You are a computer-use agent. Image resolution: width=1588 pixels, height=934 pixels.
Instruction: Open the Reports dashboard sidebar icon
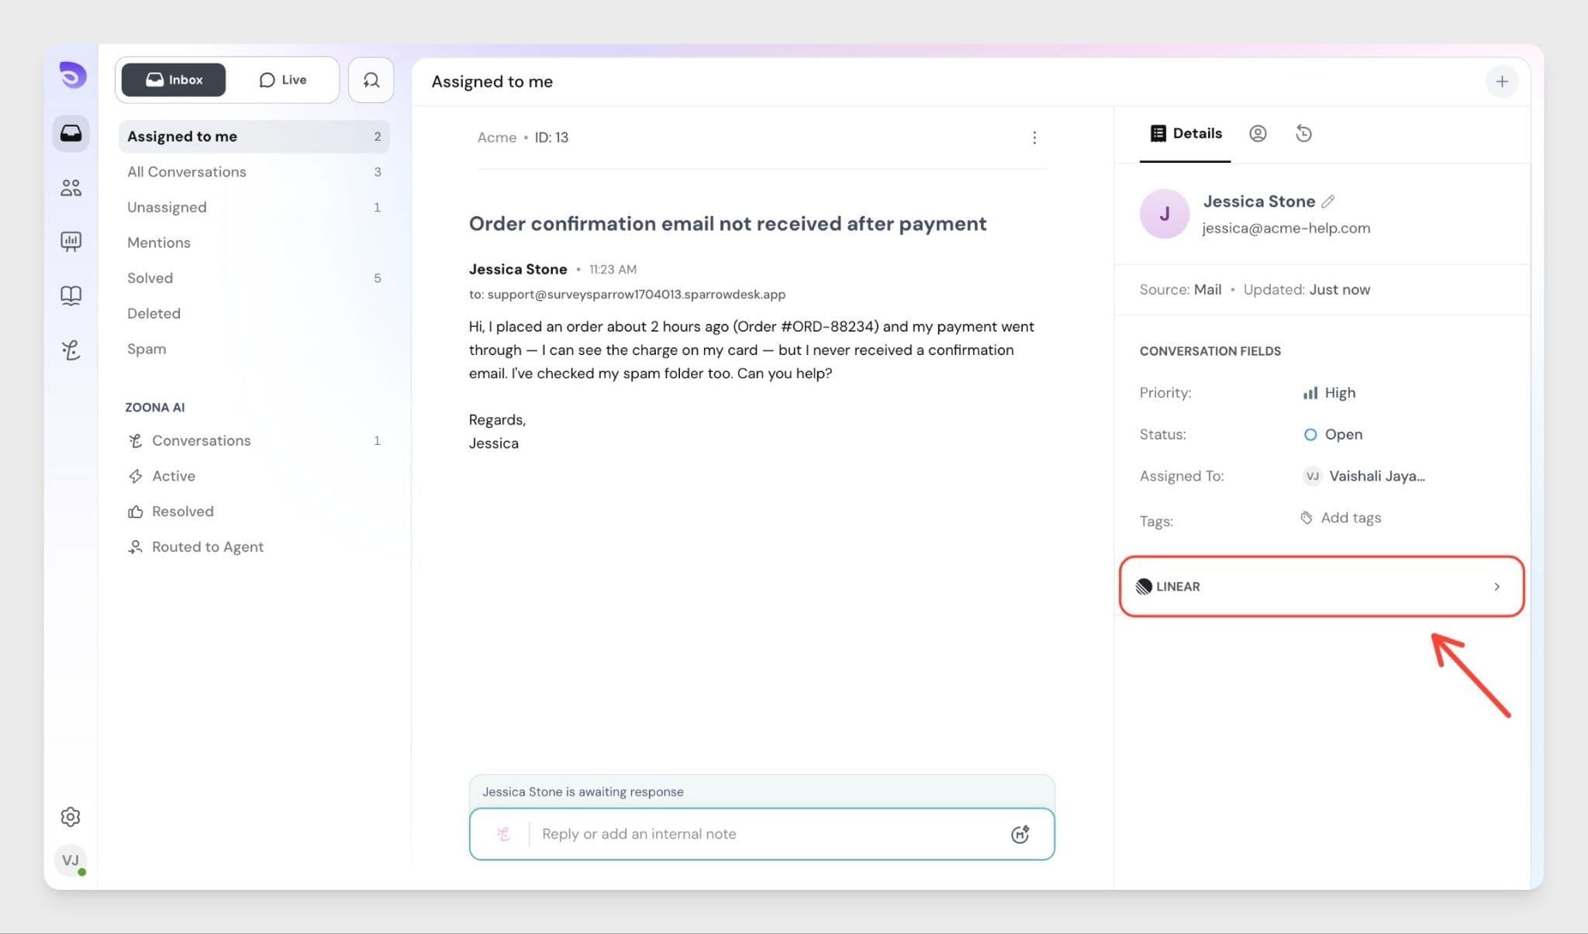click(71, 241)
